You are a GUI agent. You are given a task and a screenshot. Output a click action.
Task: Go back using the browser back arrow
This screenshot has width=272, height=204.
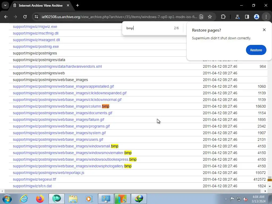point(6,17)
